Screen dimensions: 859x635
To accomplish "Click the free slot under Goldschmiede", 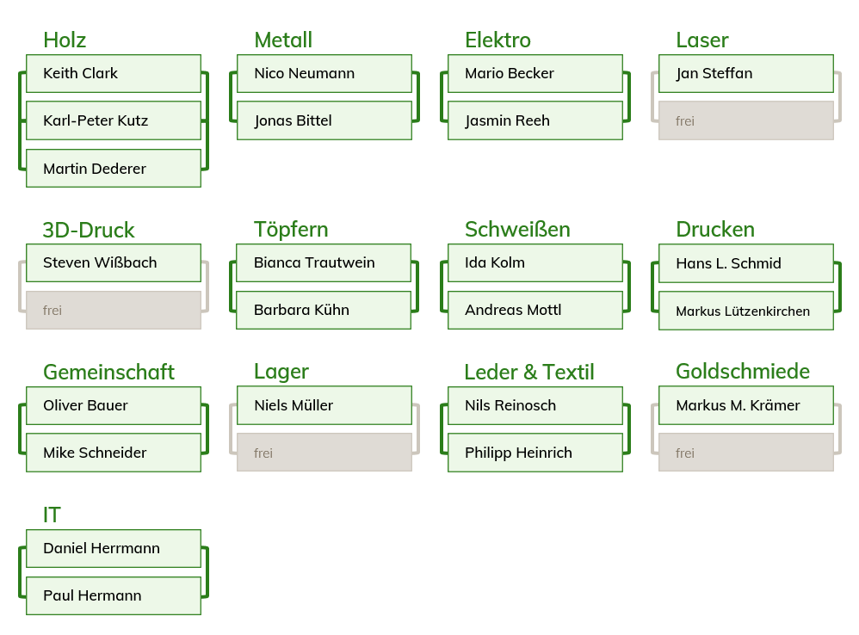I will [746, 453].
